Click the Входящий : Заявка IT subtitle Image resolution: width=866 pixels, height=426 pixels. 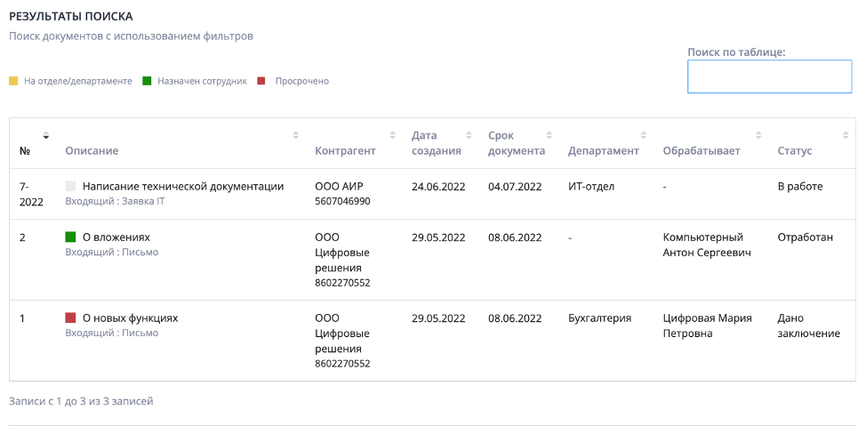(x=115, y=202)
